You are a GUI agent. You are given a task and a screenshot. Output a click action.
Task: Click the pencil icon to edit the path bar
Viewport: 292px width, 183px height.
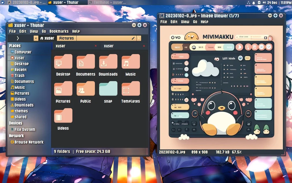point(133,38)
